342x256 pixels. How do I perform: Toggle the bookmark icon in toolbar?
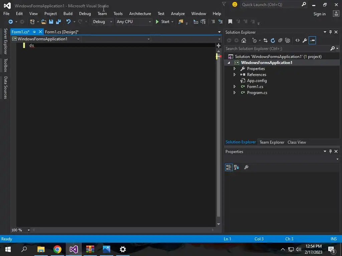click(x=230, y=22)
